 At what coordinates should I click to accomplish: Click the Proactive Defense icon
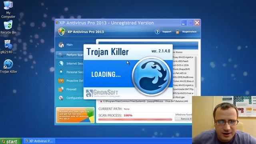click(61, 81)
